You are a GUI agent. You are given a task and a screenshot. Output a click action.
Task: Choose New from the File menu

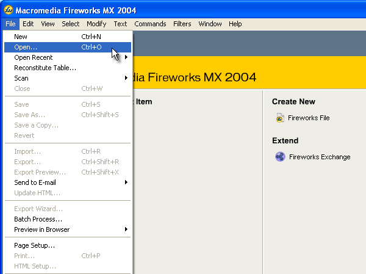click(x=21, y=37)
